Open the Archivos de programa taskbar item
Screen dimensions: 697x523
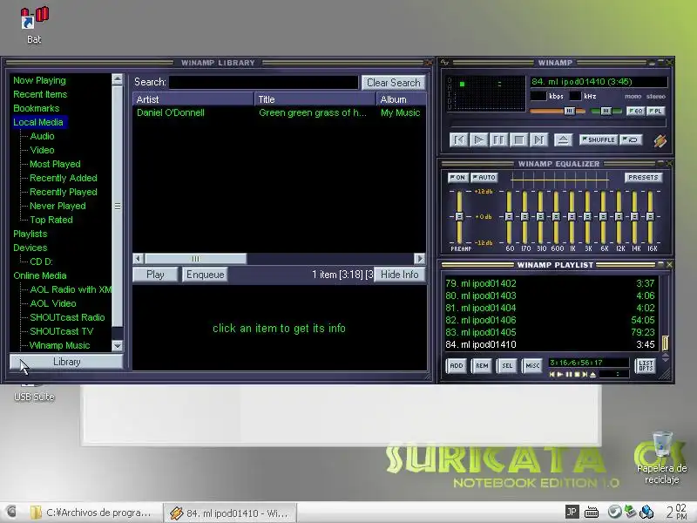point(92,513)
